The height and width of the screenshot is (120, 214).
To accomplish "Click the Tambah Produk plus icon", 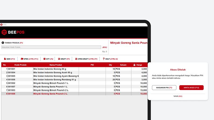I will tap(3, 43).
